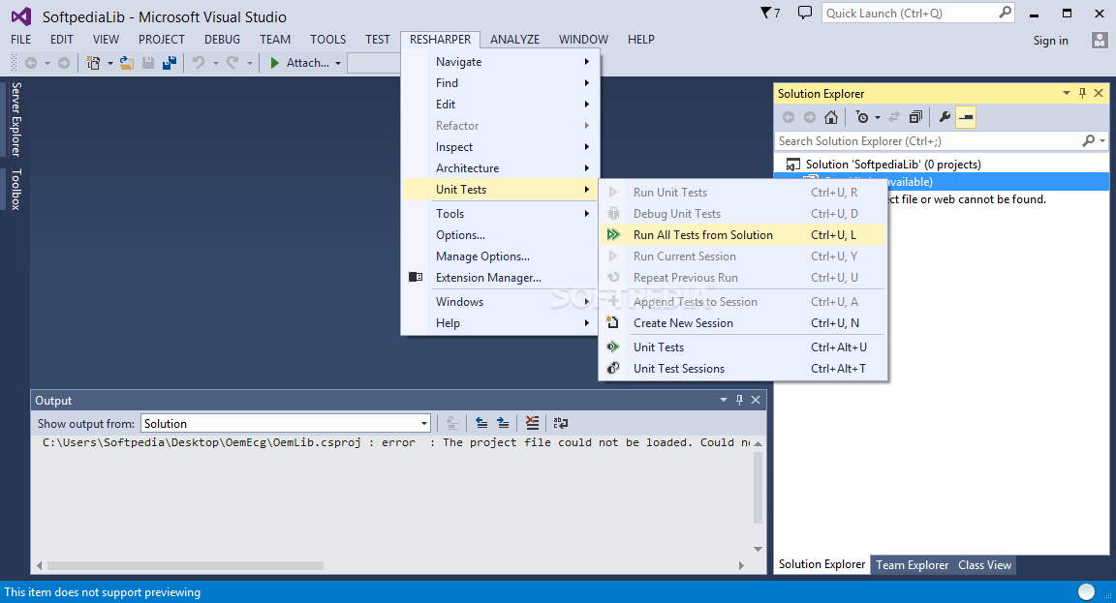This screenshot has width=1116, height=603.
Task: Open Unit Test Sessions menu entry
Action: point(743,369)
